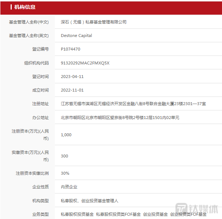Click the 组织机构代码 label
This screenshot has height=219, width=222.
point(36,63)
